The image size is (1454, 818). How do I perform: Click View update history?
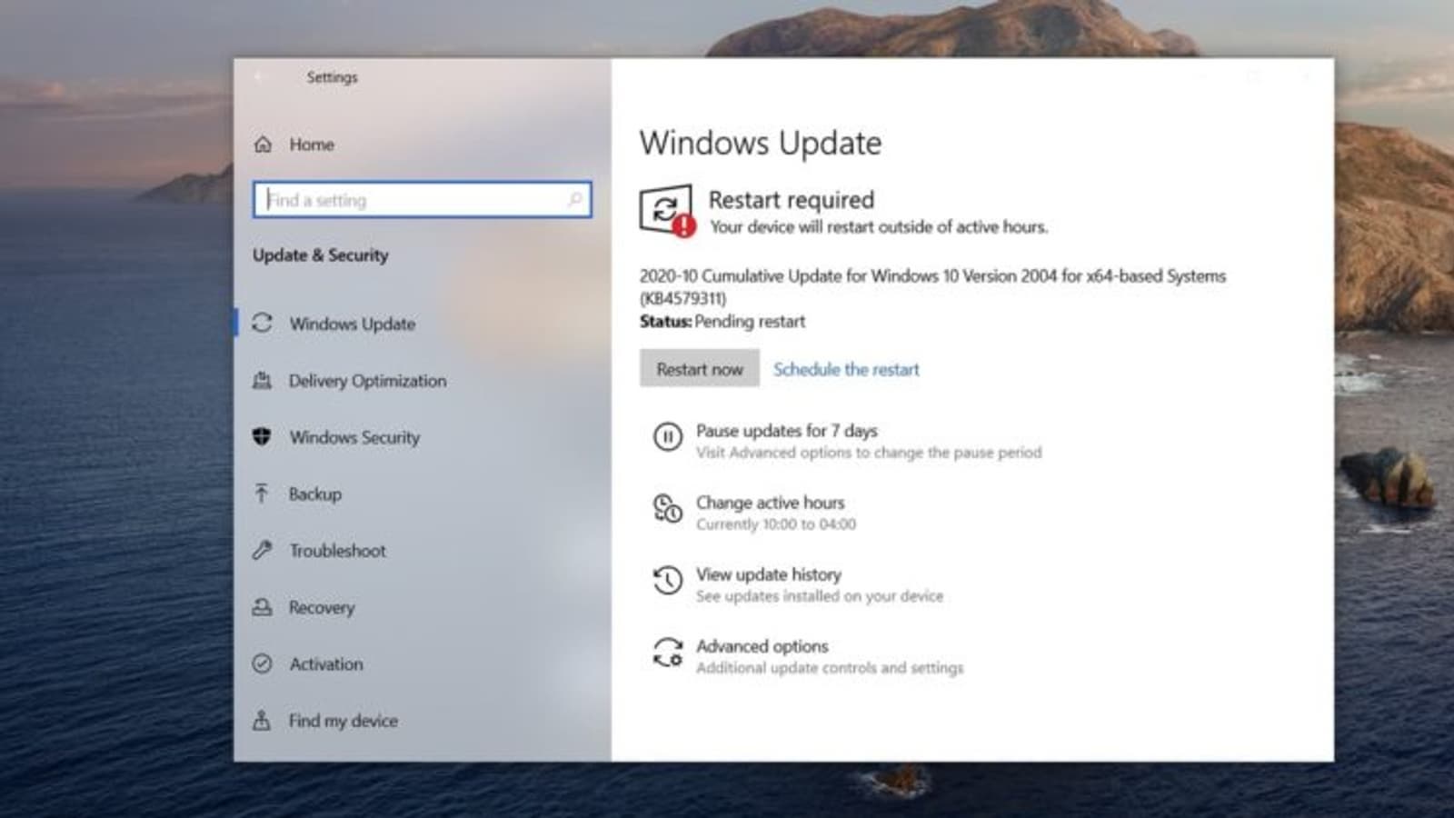click(769, 574)
